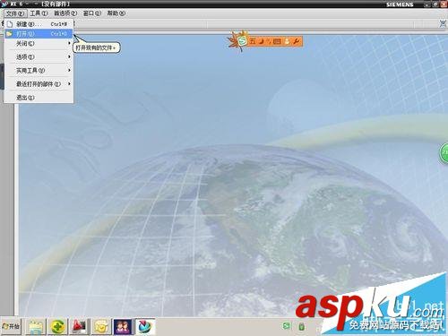Image resolution: width=448 pixels, height=336 pixels.
Task: Open the 工具 (Tools) menu
Action: 39,13
